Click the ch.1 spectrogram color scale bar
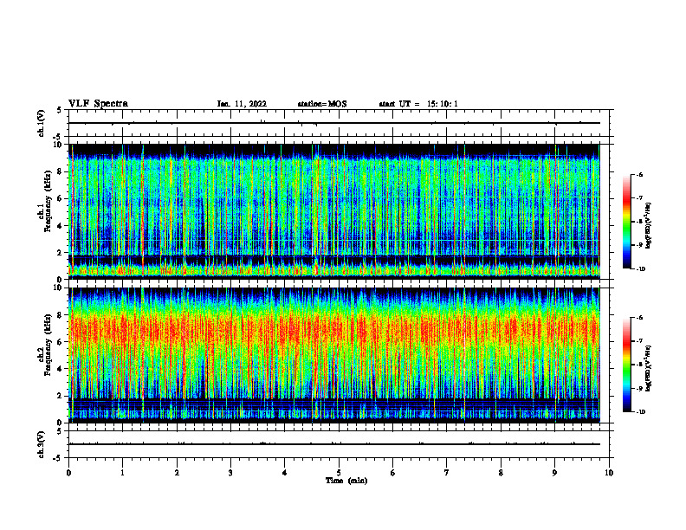Viewport: 686px width, 530px height. coord(626,222)
